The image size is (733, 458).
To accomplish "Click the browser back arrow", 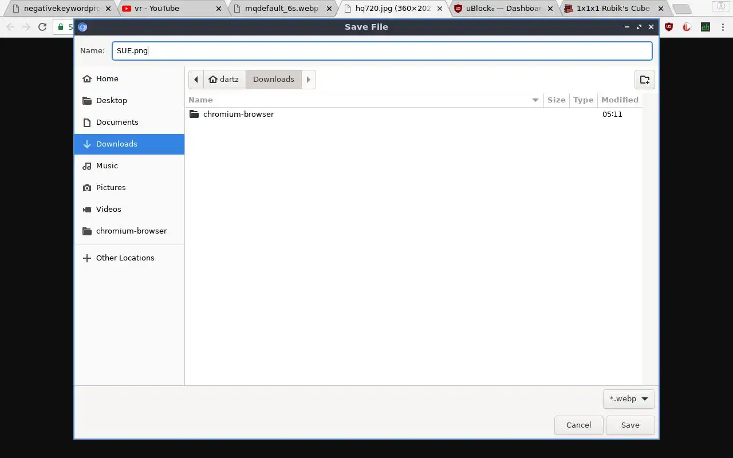I will (10, 27).
